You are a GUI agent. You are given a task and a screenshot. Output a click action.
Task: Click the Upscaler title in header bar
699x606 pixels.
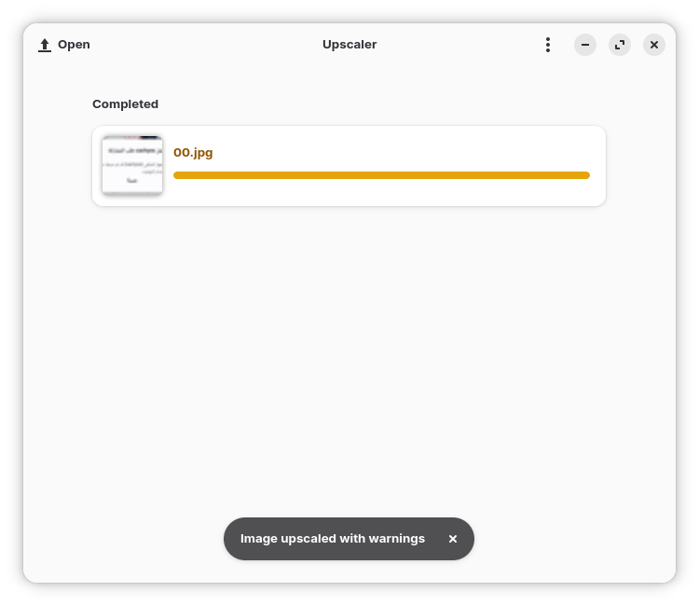349,45
